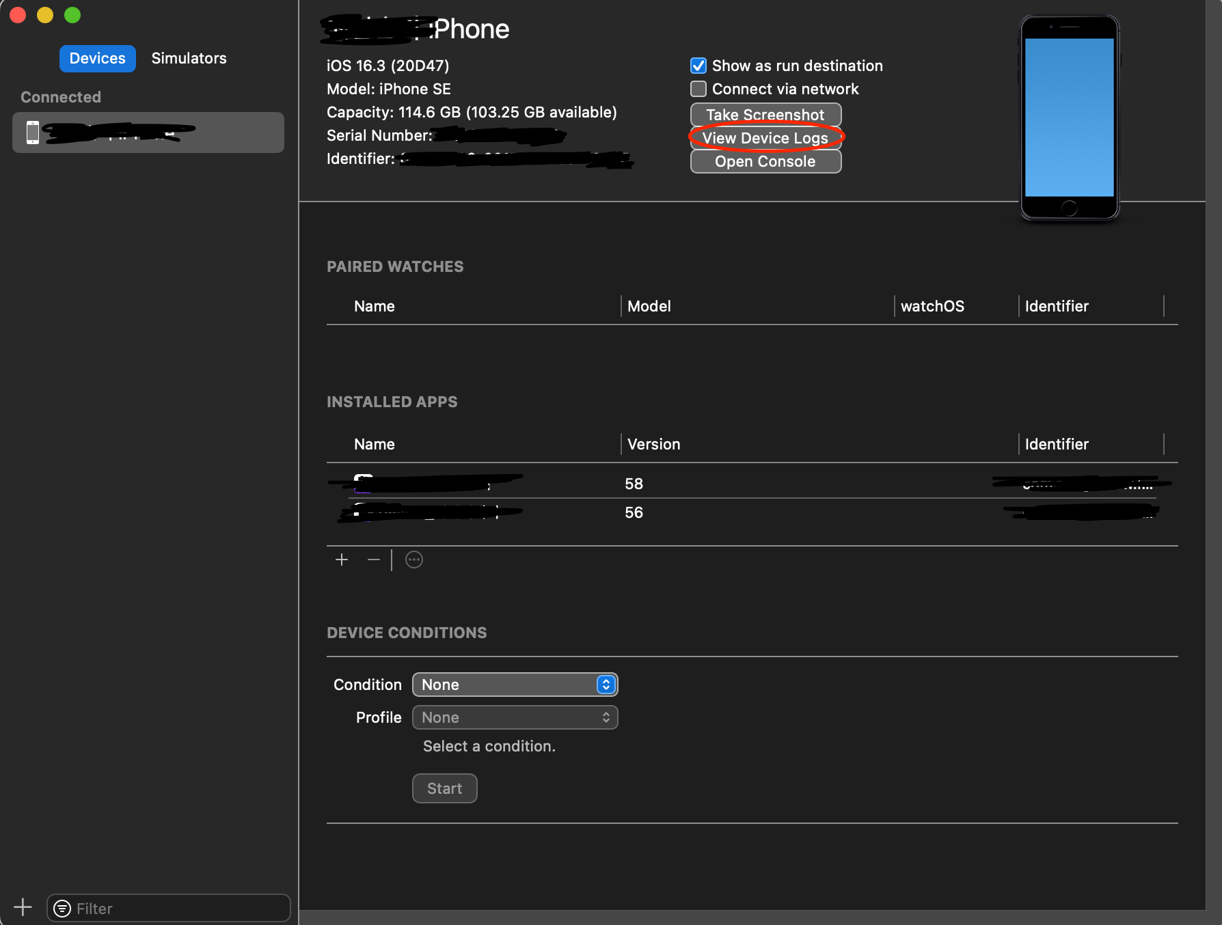This screenshot has width=1222, height=925.
Task: Enable Connect via network checkbox
Action: coord(698,89)
